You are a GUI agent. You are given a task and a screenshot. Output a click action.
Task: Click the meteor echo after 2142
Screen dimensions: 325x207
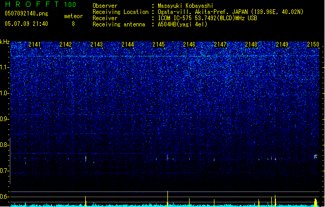[x=86, y=159]
